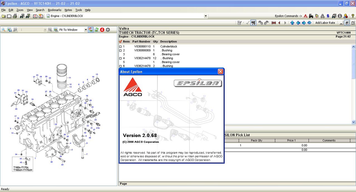This screenshot has height=192, width=356.
Task: Click the black tractor command icon
Action: (x=311, y=16)
